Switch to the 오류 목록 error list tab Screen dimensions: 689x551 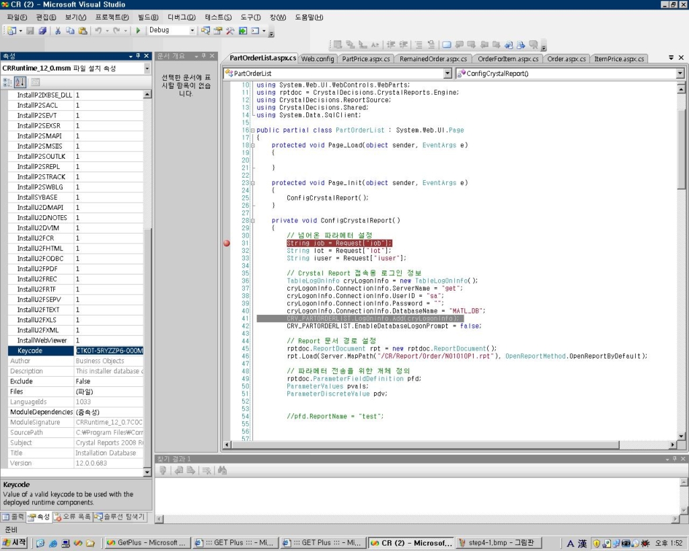(72, 517)
